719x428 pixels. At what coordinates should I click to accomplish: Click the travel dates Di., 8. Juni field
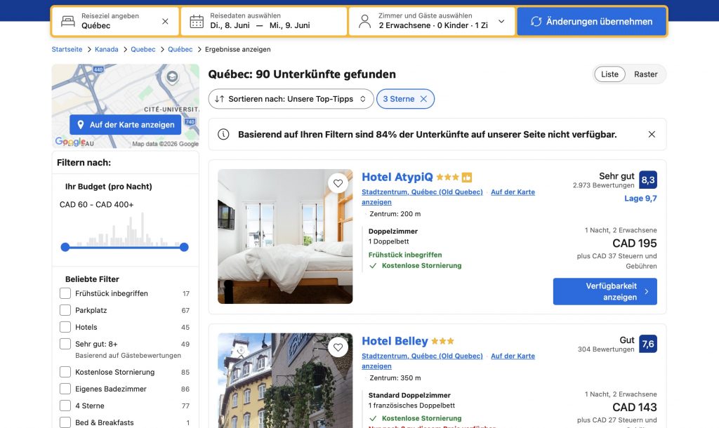(264, 21)
